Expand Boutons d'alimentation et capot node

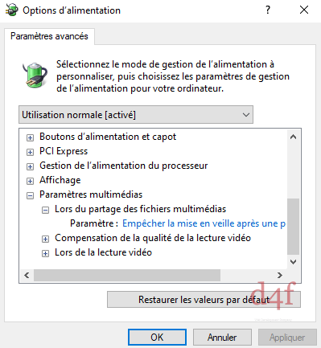pos(30,137)
